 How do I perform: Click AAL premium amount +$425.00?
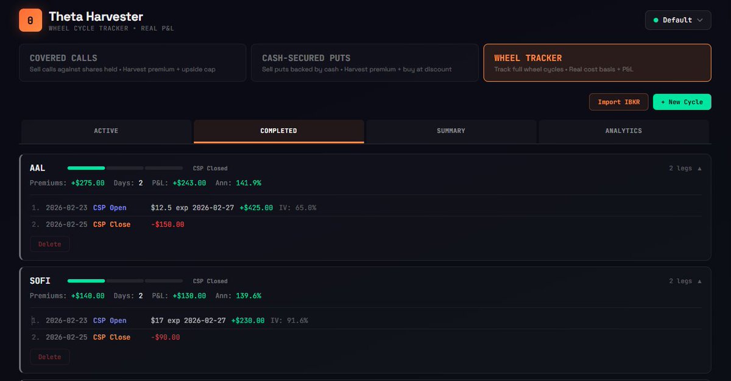[x=256, y=208]
